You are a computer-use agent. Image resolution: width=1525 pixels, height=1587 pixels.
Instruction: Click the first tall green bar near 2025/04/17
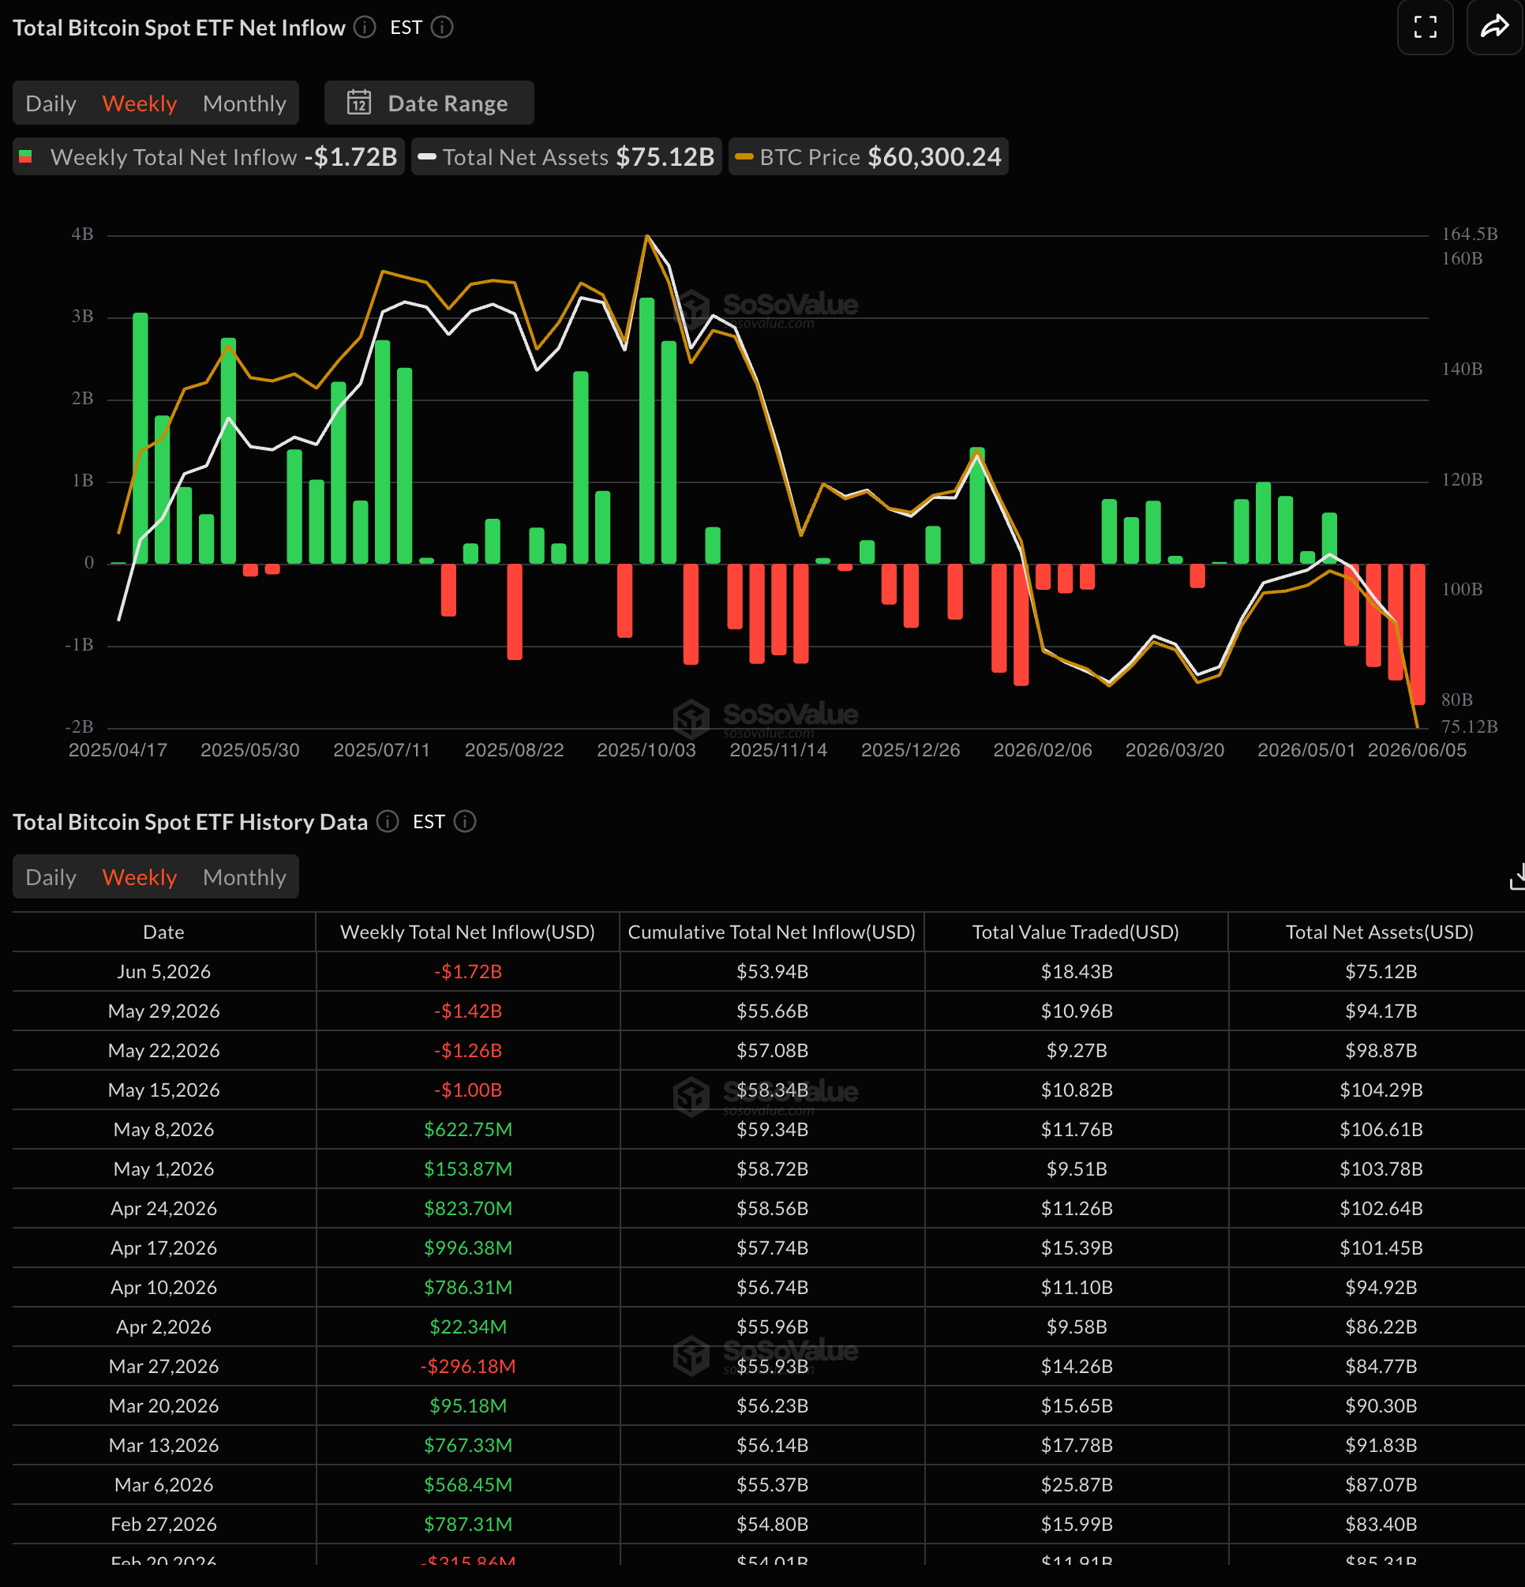pyautogui.click(x=140, y=438)
